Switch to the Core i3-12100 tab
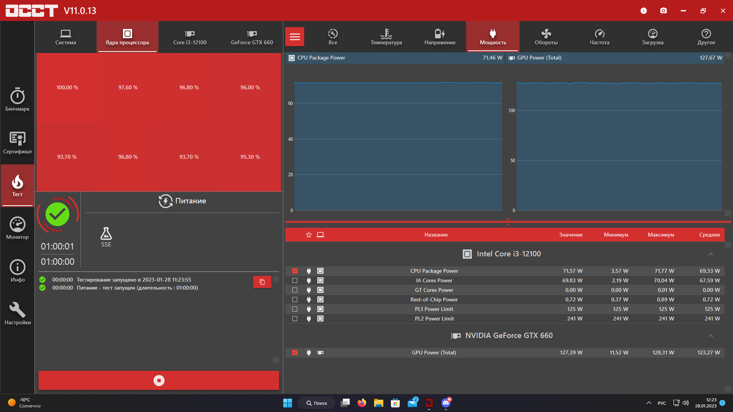Viewport: 733px width, 412px height. [190, 37]
